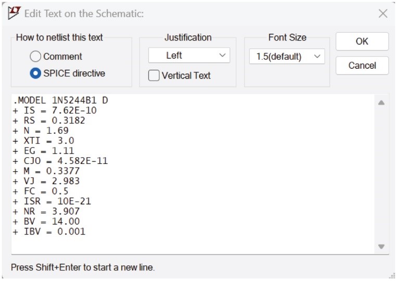The image size is (397, 281).
Task: Click the IBV = 0.001 line
Action: click(x=49, y=232)
